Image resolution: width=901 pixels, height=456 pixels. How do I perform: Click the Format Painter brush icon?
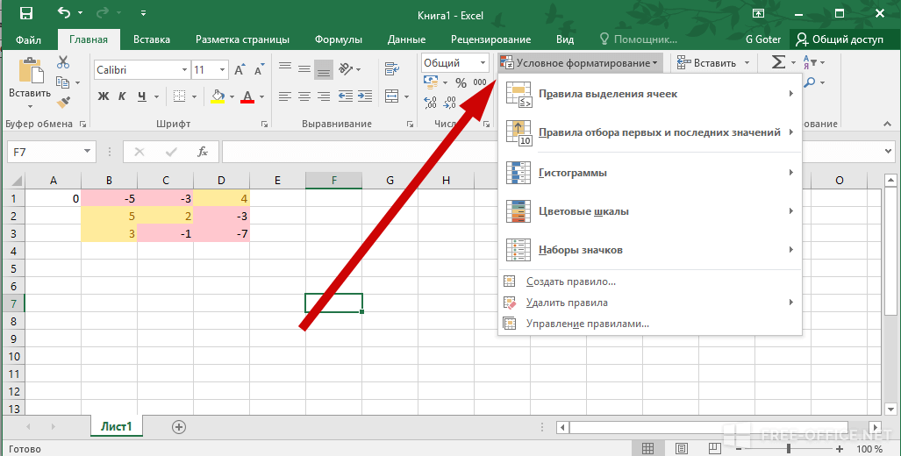(63, 101)
